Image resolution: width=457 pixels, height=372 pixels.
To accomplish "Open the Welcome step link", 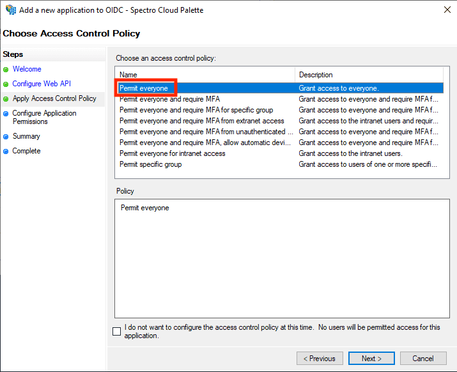I will click(x=27, y=69).
